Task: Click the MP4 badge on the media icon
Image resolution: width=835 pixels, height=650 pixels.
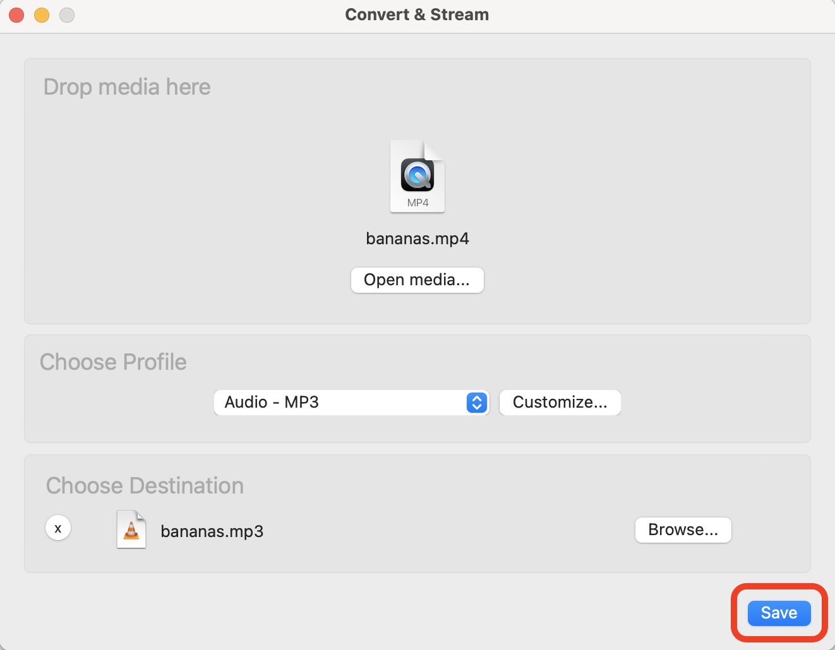Action: coord(417,203)
